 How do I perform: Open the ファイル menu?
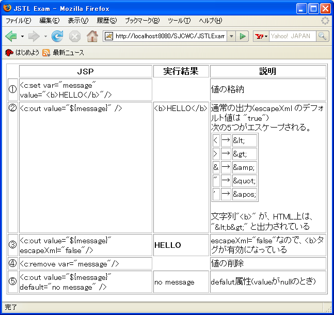click(x=18, y=21)
